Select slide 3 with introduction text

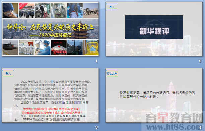point(50,95)
